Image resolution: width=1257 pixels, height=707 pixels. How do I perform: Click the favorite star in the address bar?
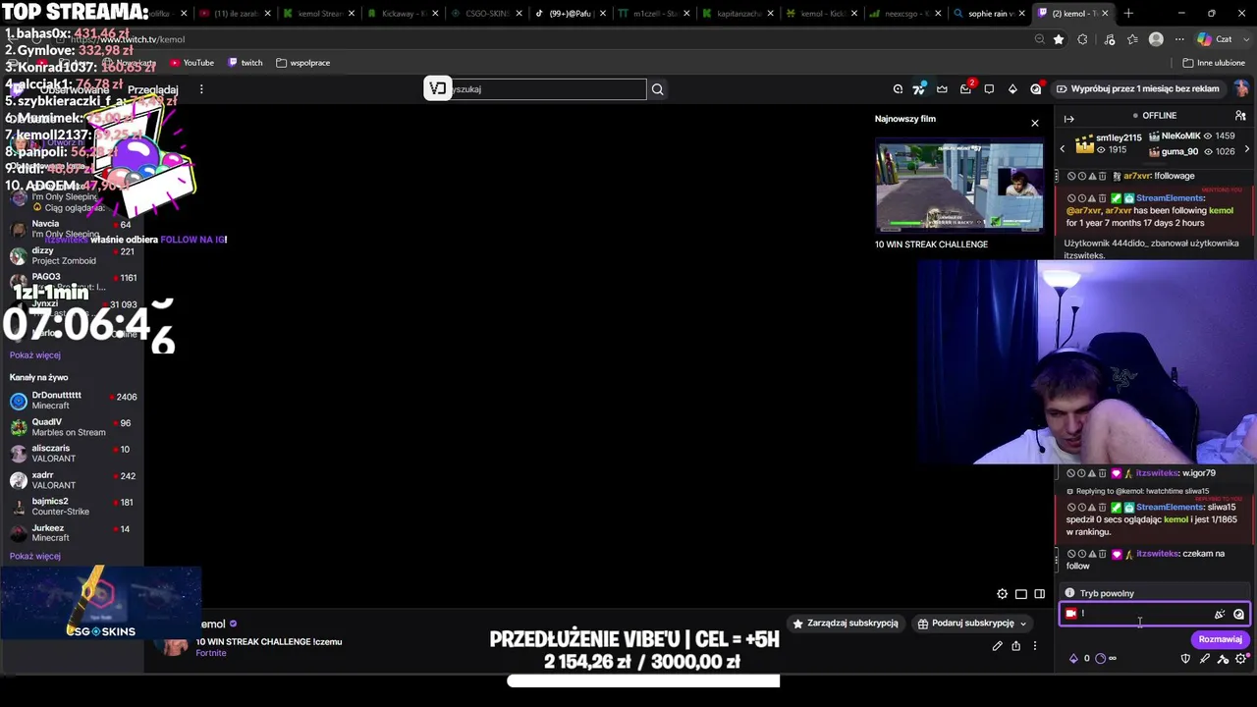(x=1059, y=39)
